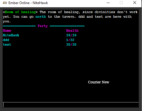Minimize the Ember Online window
142x111 pixels.
coord(108,3)
